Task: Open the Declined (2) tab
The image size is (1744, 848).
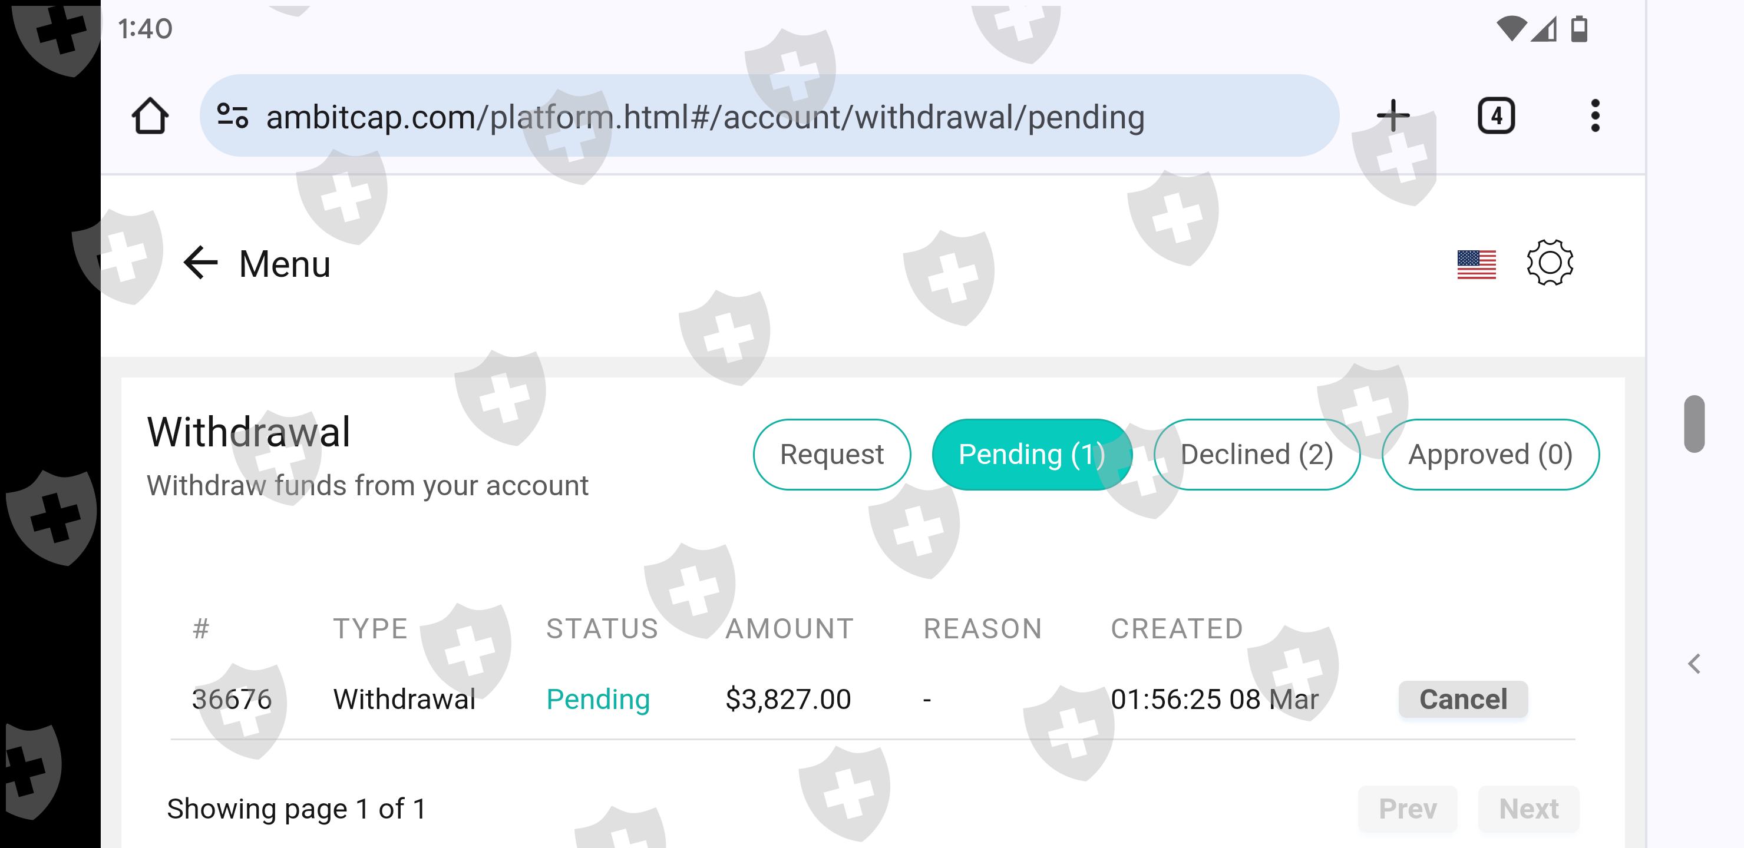Action: pos(1257,455)
